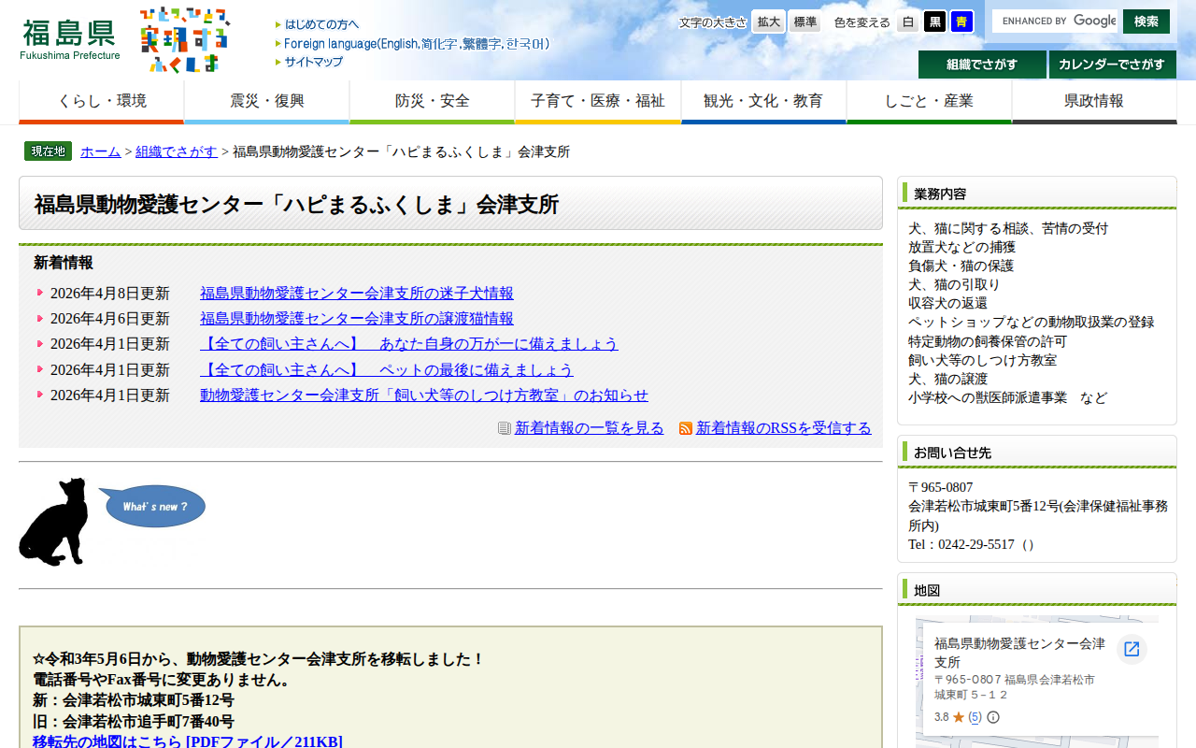
Task: Open 飼い犬等のしつけ方教室のお知らせ link
Action: point(424,396)
